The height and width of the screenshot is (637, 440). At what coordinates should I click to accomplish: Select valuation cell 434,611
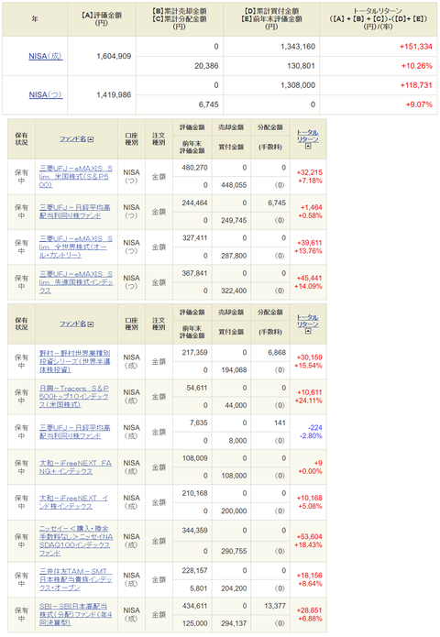pyautogui.click(x=195, y=606)
